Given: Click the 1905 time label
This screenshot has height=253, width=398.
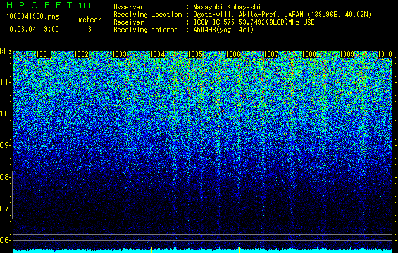Looking at the screenshot, I should point(195,54).
